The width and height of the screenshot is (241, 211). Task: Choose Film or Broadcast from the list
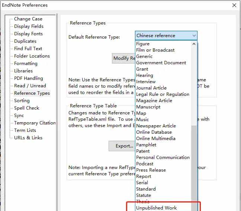point(164,50)
